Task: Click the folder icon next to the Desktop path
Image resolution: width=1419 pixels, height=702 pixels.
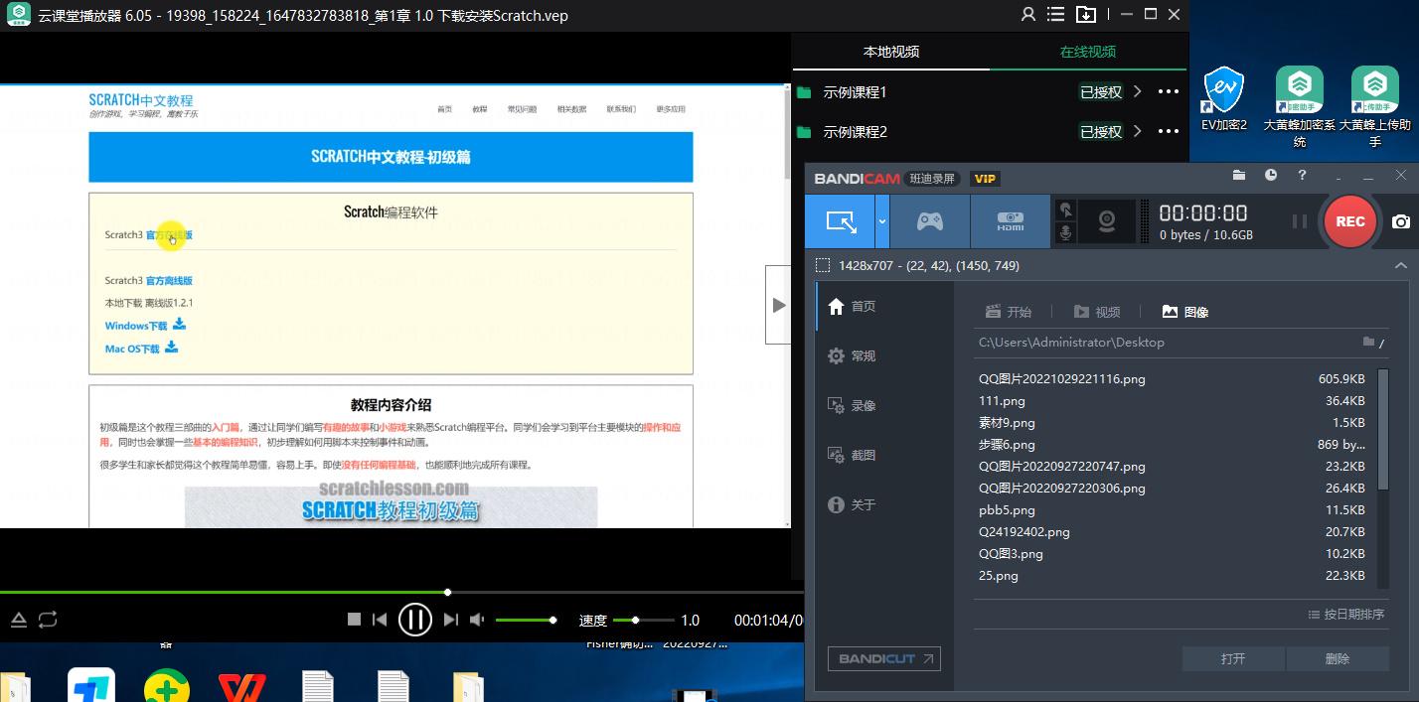Action: 1369,342
